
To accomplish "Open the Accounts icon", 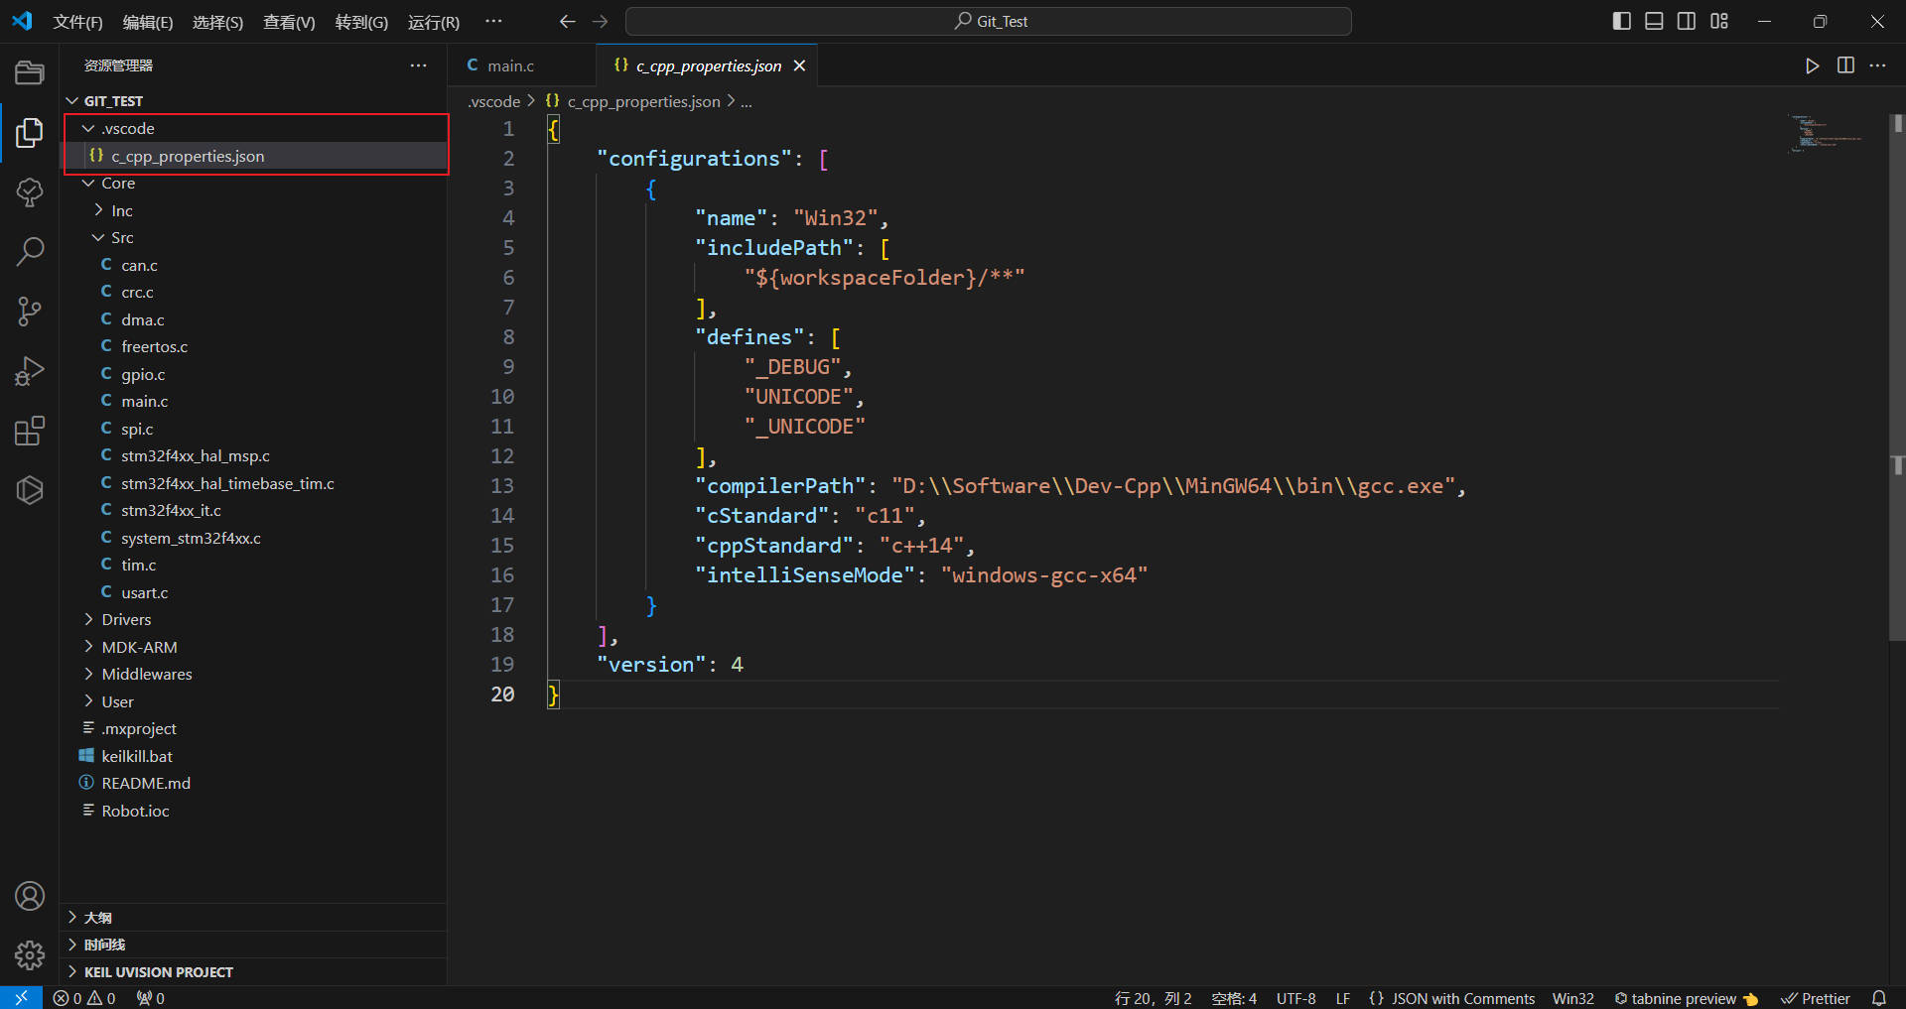I will click(30, 896).
